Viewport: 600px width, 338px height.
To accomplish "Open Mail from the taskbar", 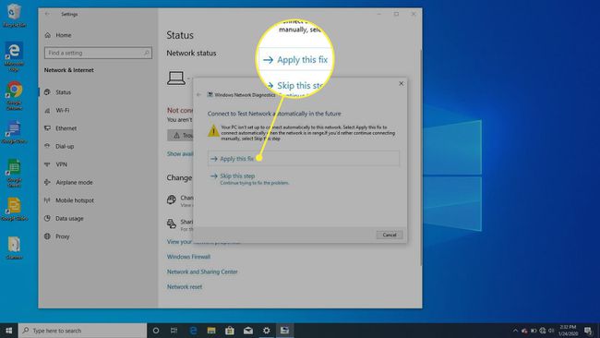I will click(248, 331).
